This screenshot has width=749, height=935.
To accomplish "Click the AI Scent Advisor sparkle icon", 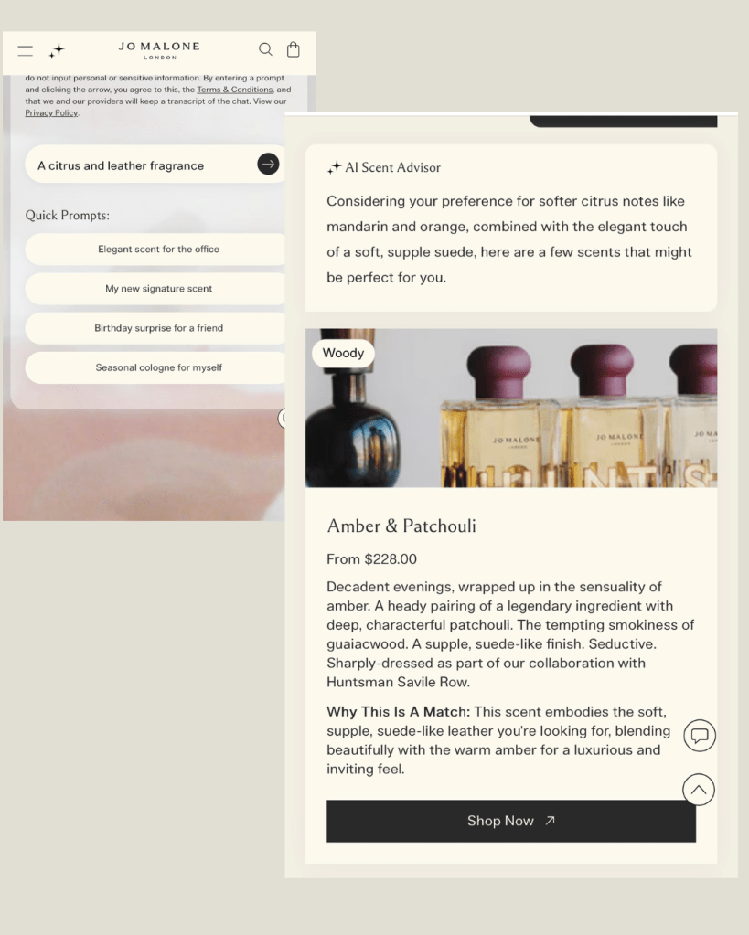I will (334, 167).
